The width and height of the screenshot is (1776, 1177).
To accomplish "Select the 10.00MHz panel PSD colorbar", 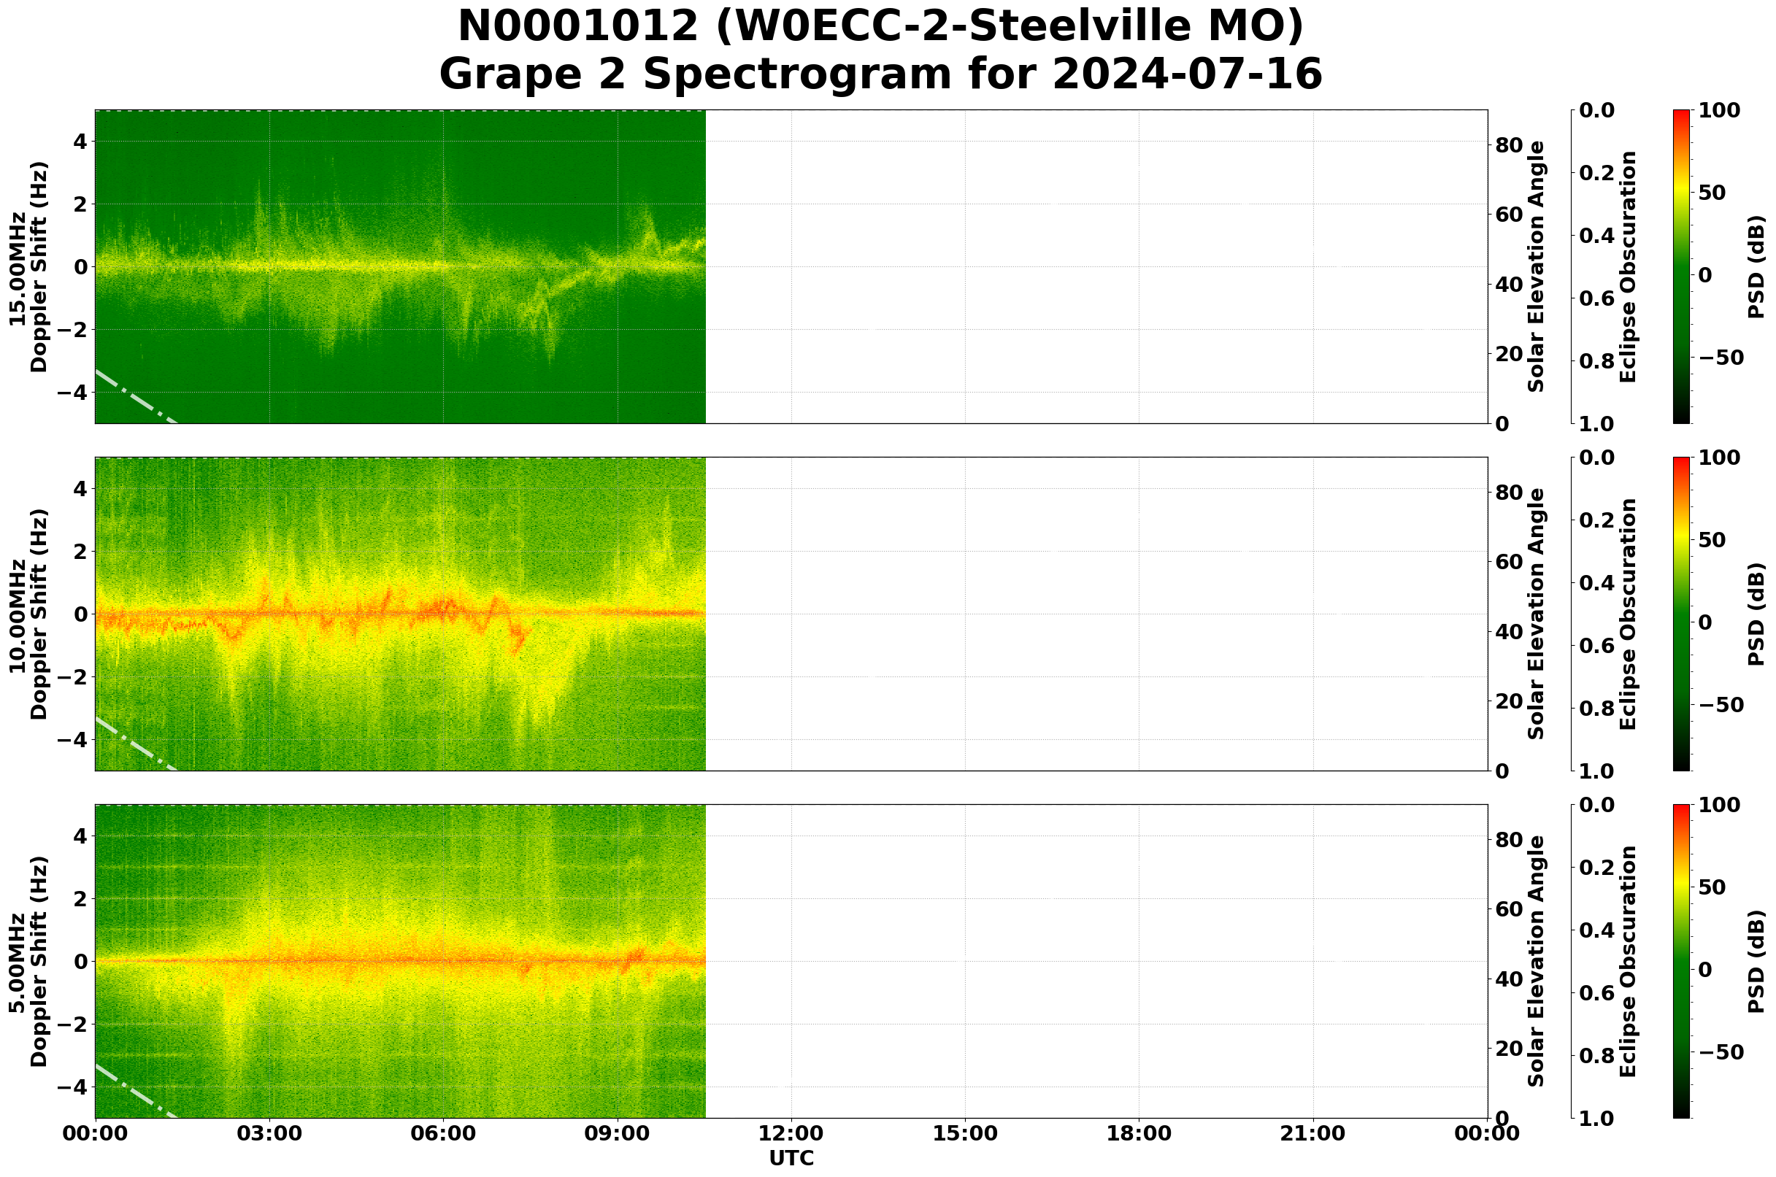I will click(x=1682, y=614).
